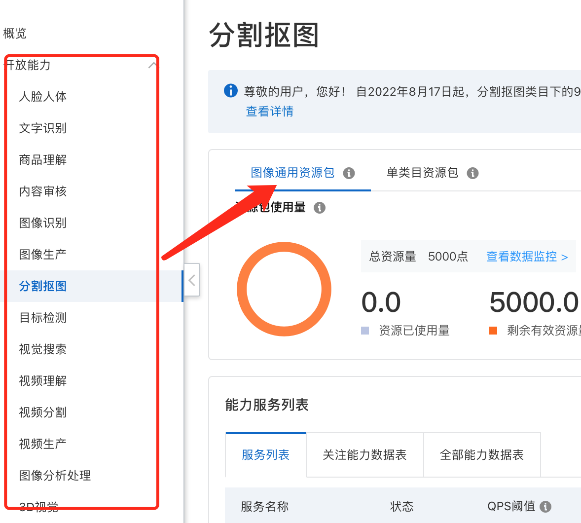Go to 商品理解 category
This screenshot has height=523, width=581.
click(42, 160)
